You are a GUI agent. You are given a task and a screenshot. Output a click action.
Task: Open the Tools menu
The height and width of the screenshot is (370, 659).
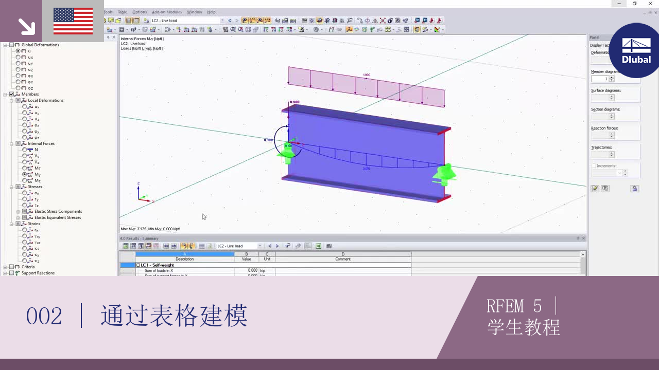point(108,12)
